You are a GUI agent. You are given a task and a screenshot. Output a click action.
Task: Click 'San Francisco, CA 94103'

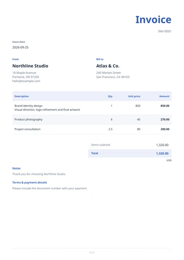113,77
